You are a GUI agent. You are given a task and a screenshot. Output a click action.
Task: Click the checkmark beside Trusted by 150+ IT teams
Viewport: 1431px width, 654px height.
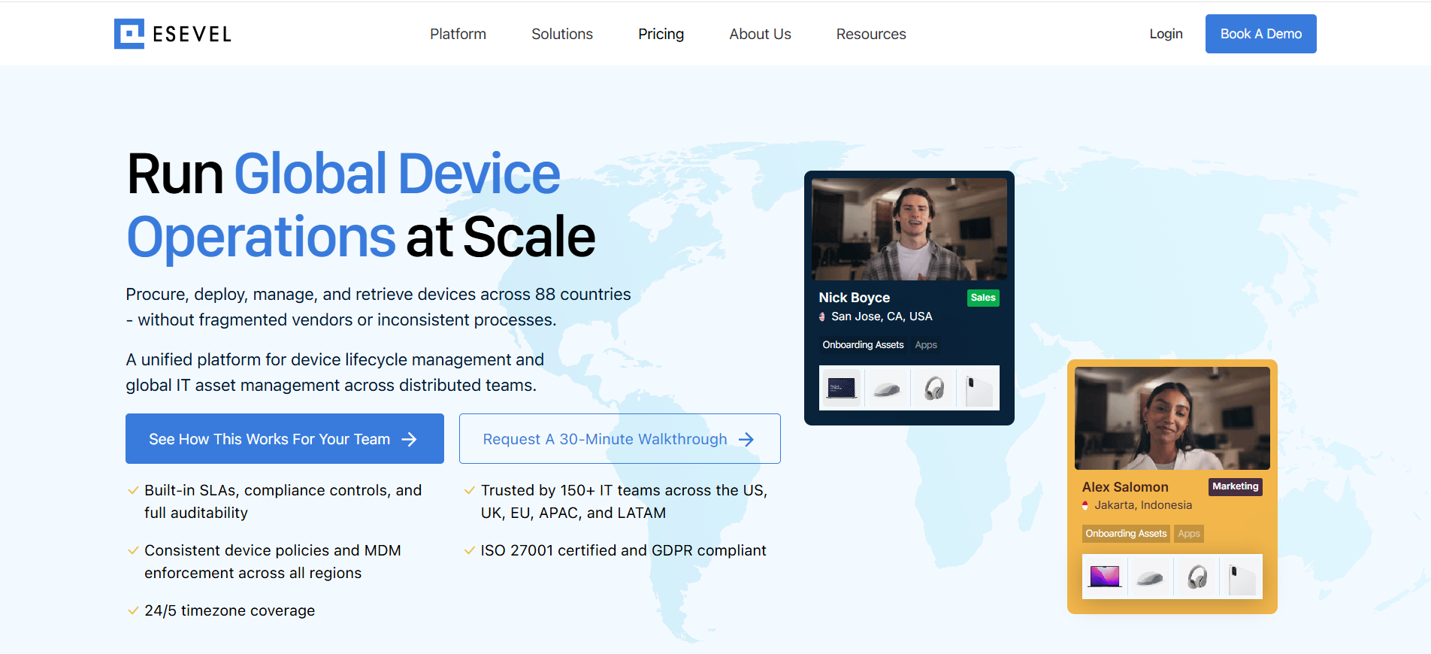470,490
